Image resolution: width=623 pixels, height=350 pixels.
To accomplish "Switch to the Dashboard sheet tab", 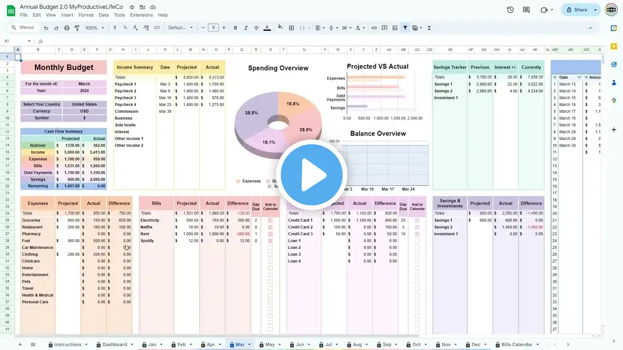I will (x=114, y=345).
